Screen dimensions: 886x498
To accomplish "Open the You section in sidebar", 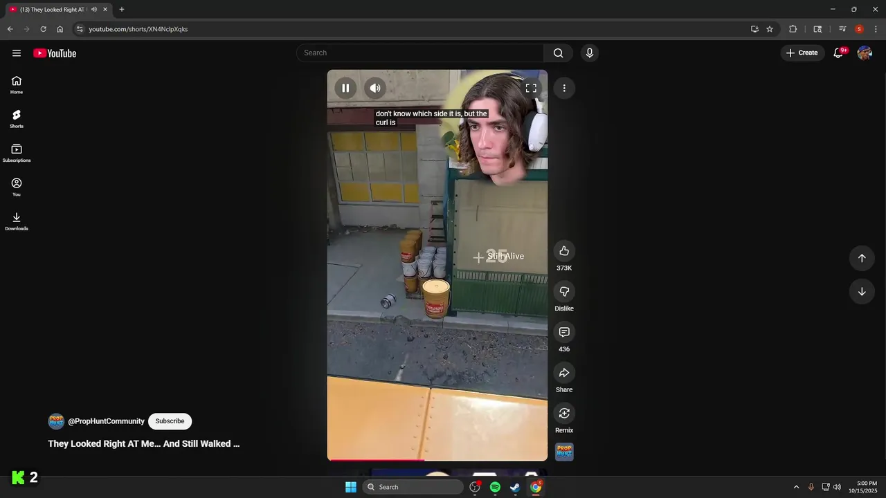I will 17,187.
